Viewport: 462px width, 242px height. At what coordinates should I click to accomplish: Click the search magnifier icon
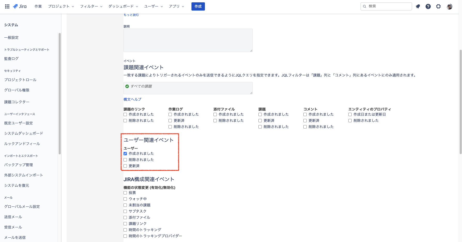pos(365,6)
